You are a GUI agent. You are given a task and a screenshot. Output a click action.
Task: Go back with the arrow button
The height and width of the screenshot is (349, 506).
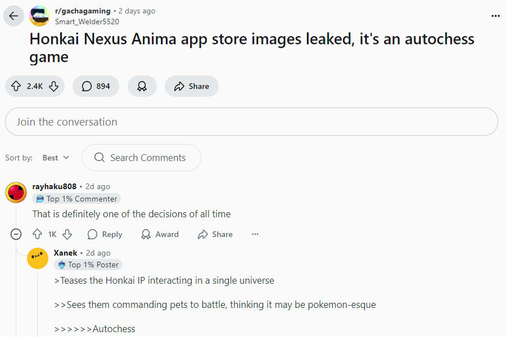pos(13,16)
